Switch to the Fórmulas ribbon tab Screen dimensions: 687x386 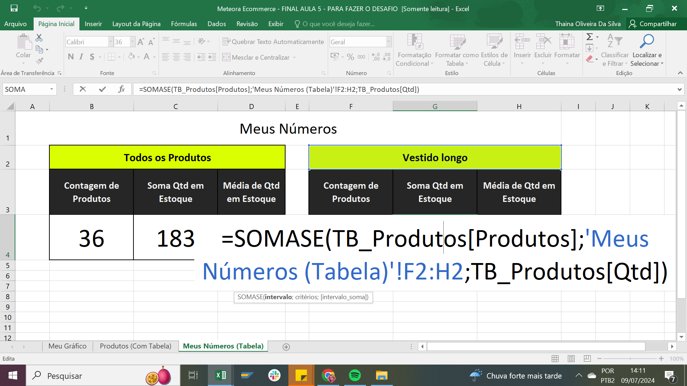[184, 24]
